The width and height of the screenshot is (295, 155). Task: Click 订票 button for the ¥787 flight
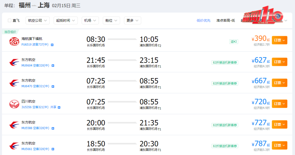tap(279, 145)
